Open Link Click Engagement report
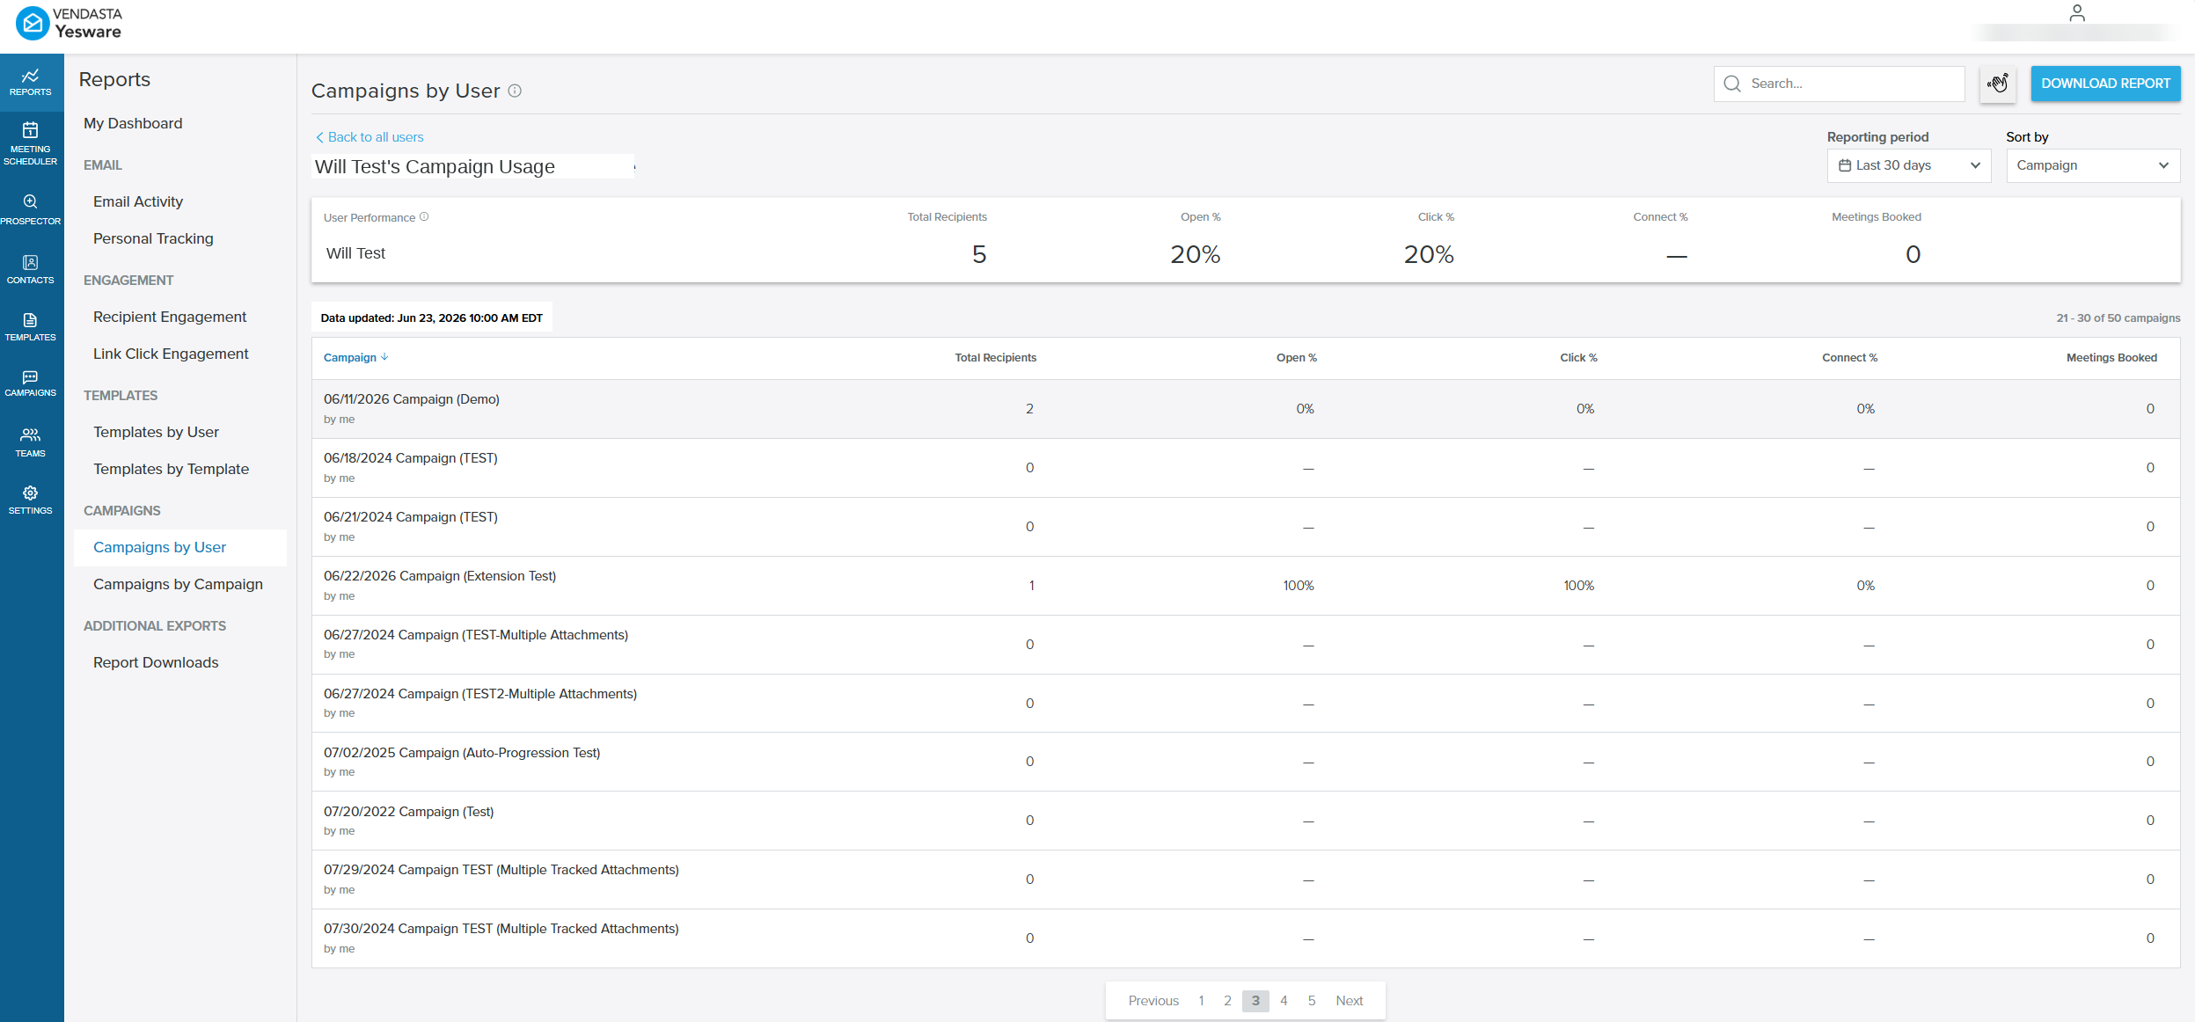The width and height of the screenshot is (2195, 1022). [x=171, y=354]
